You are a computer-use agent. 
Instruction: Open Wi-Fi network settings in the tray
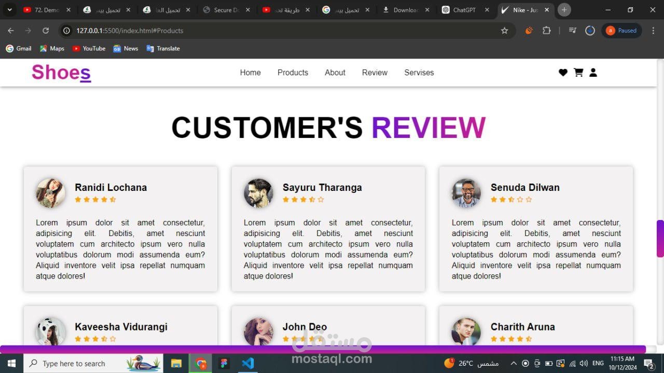pyautogui.click(x=572, y=363)
